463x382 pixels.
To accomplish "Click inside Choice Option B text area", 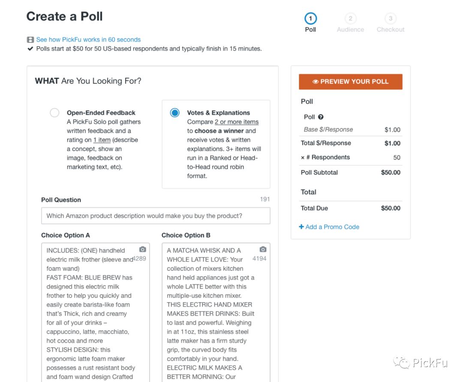I will pos(216,313).
